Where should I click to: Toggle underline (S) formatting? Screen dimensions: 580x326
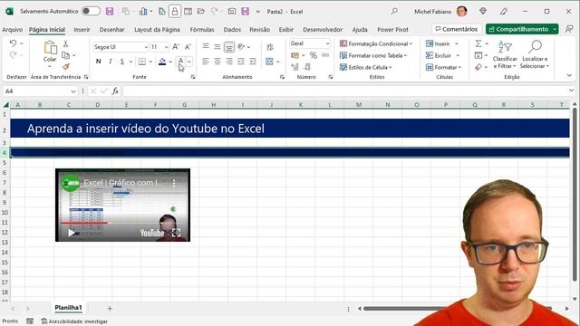[122, 62]
